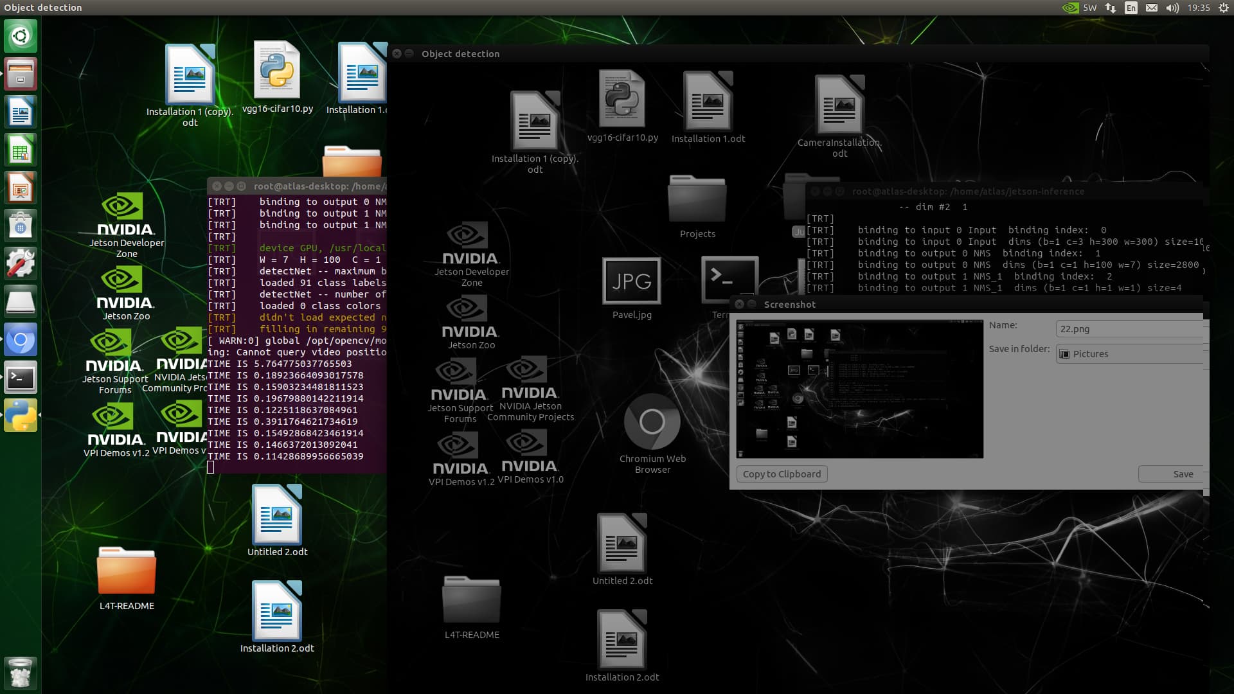Select the orange folder above the terminal window
The width and height of the screenshot is (1234, 694).
(x=352, y=161)
